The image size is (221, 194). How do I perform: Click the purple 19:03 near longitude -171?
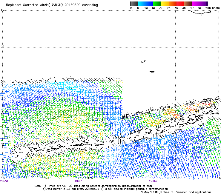click(153, 181)
